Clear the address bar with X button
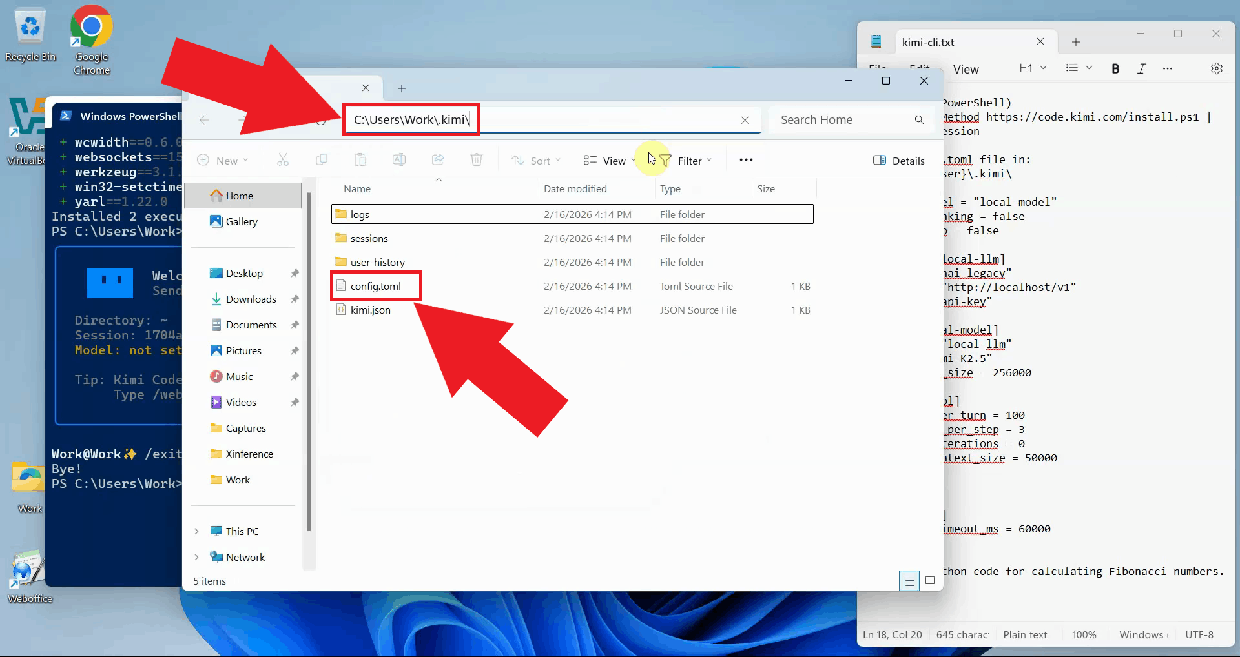The height and width of the screenshot is (657, 1240). [x=745, y=120]
